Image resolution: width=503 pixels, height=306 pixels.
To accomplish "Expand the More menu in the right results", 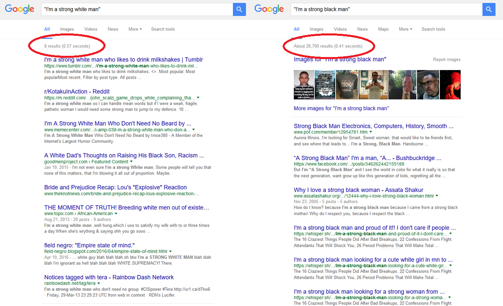I will pos(406,29).
